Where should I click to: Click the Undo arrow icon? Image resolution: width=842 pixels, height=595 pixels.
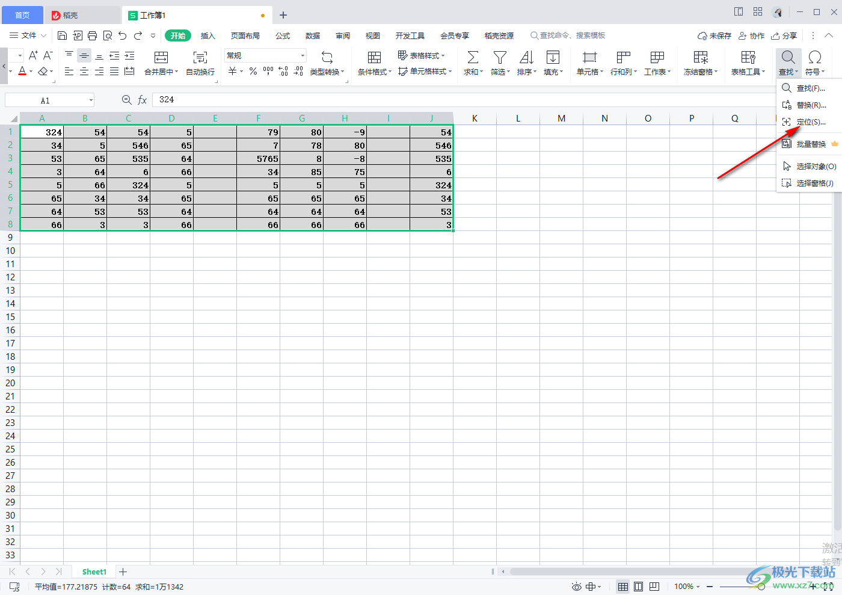click(123, 35)
